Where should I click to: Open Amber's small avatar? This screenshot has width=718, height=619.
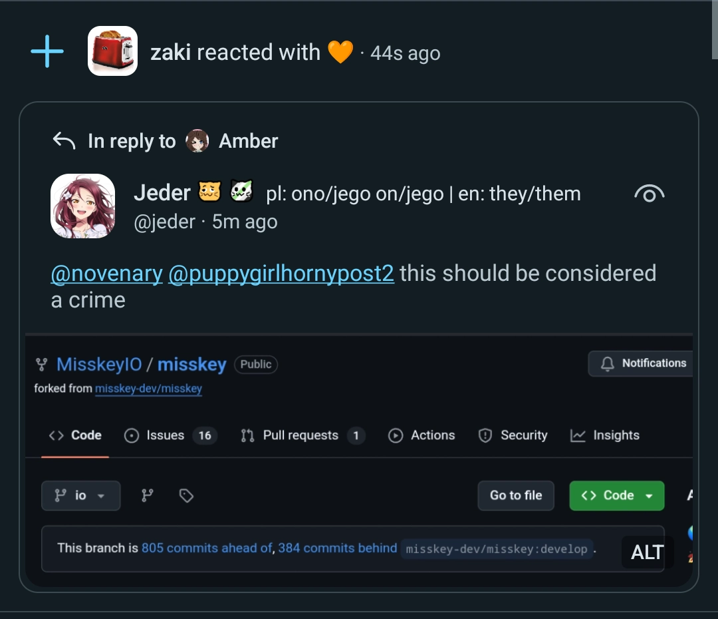[x=197, y=140]
